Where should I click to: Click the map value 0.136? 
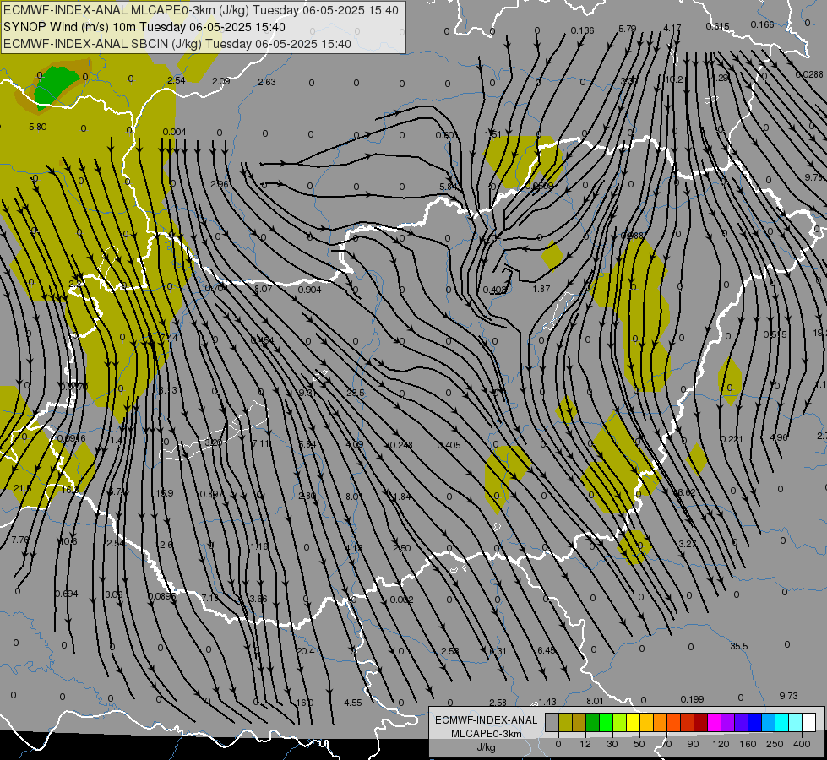tap(582, 30)
